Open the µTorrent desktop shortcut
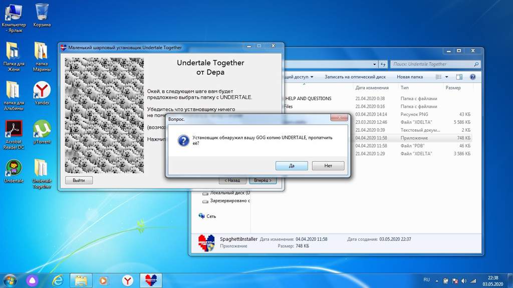The height and width of the screenshot is (288, 513). click(42, 132)
